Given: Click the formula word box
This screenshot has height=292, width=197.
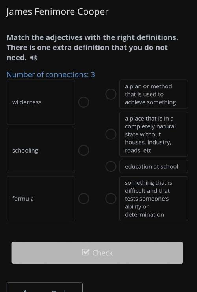Looking at the screenshot, I should pos(41,199).
